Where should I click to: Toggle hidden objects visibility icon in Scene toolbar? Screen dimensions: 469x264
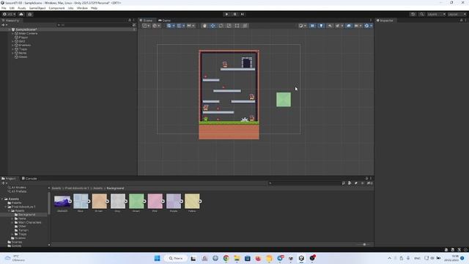click(349, 26)
